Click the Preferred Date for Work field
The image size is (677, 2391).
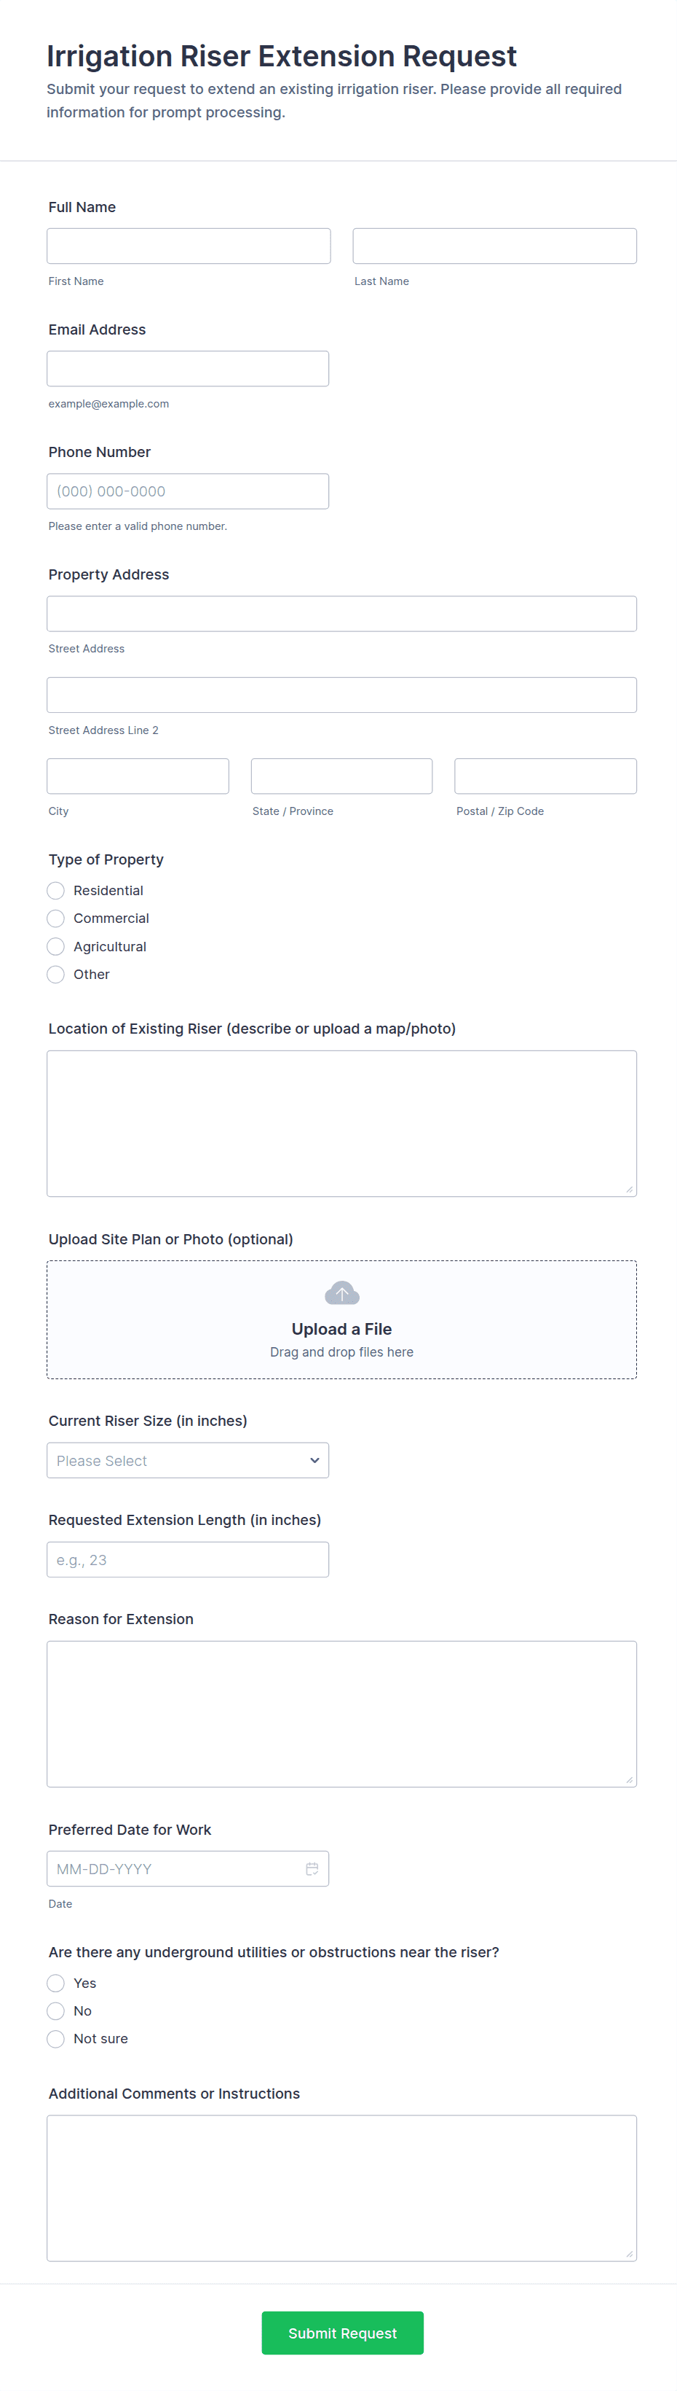[187, 1868]
